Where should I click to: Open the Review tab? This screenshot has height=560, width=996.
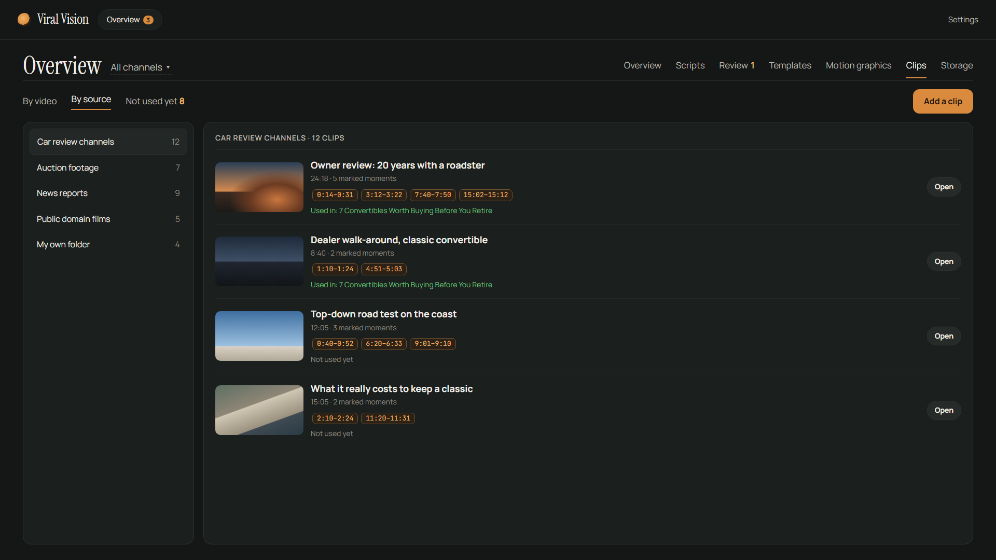[737, 65]
